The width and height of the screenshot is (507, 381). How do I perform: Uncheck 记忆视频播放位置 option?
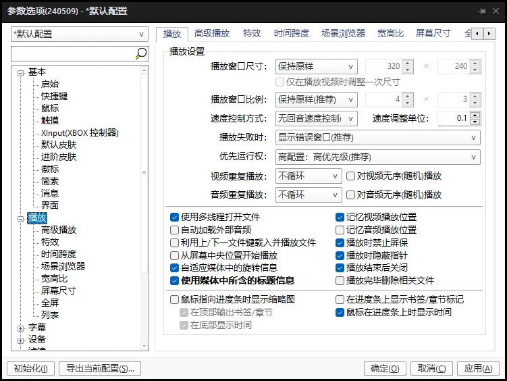tap(340, 217)
